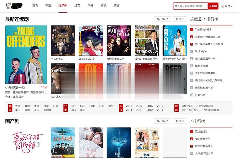239x159 pixels.
Task: Open recommended 加油吧威基基 in filter bar
Action: tap(211, 110)
